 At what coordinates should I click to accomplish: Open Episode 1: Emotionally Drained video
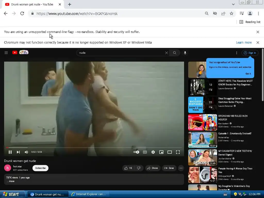pos(235,134)
